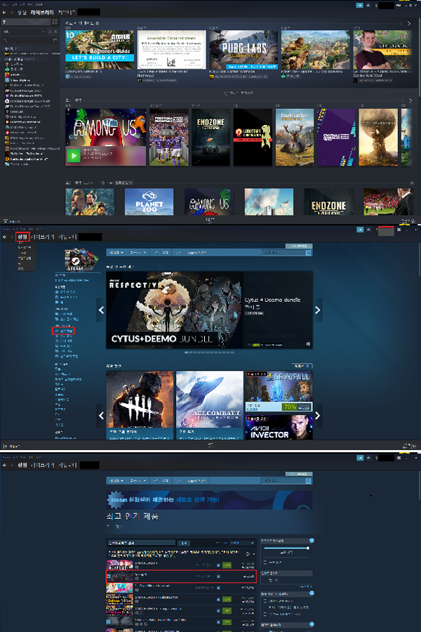421x632 pixels.
Task: Select Football Manager cover with purple players
Action: pos(169,137)
